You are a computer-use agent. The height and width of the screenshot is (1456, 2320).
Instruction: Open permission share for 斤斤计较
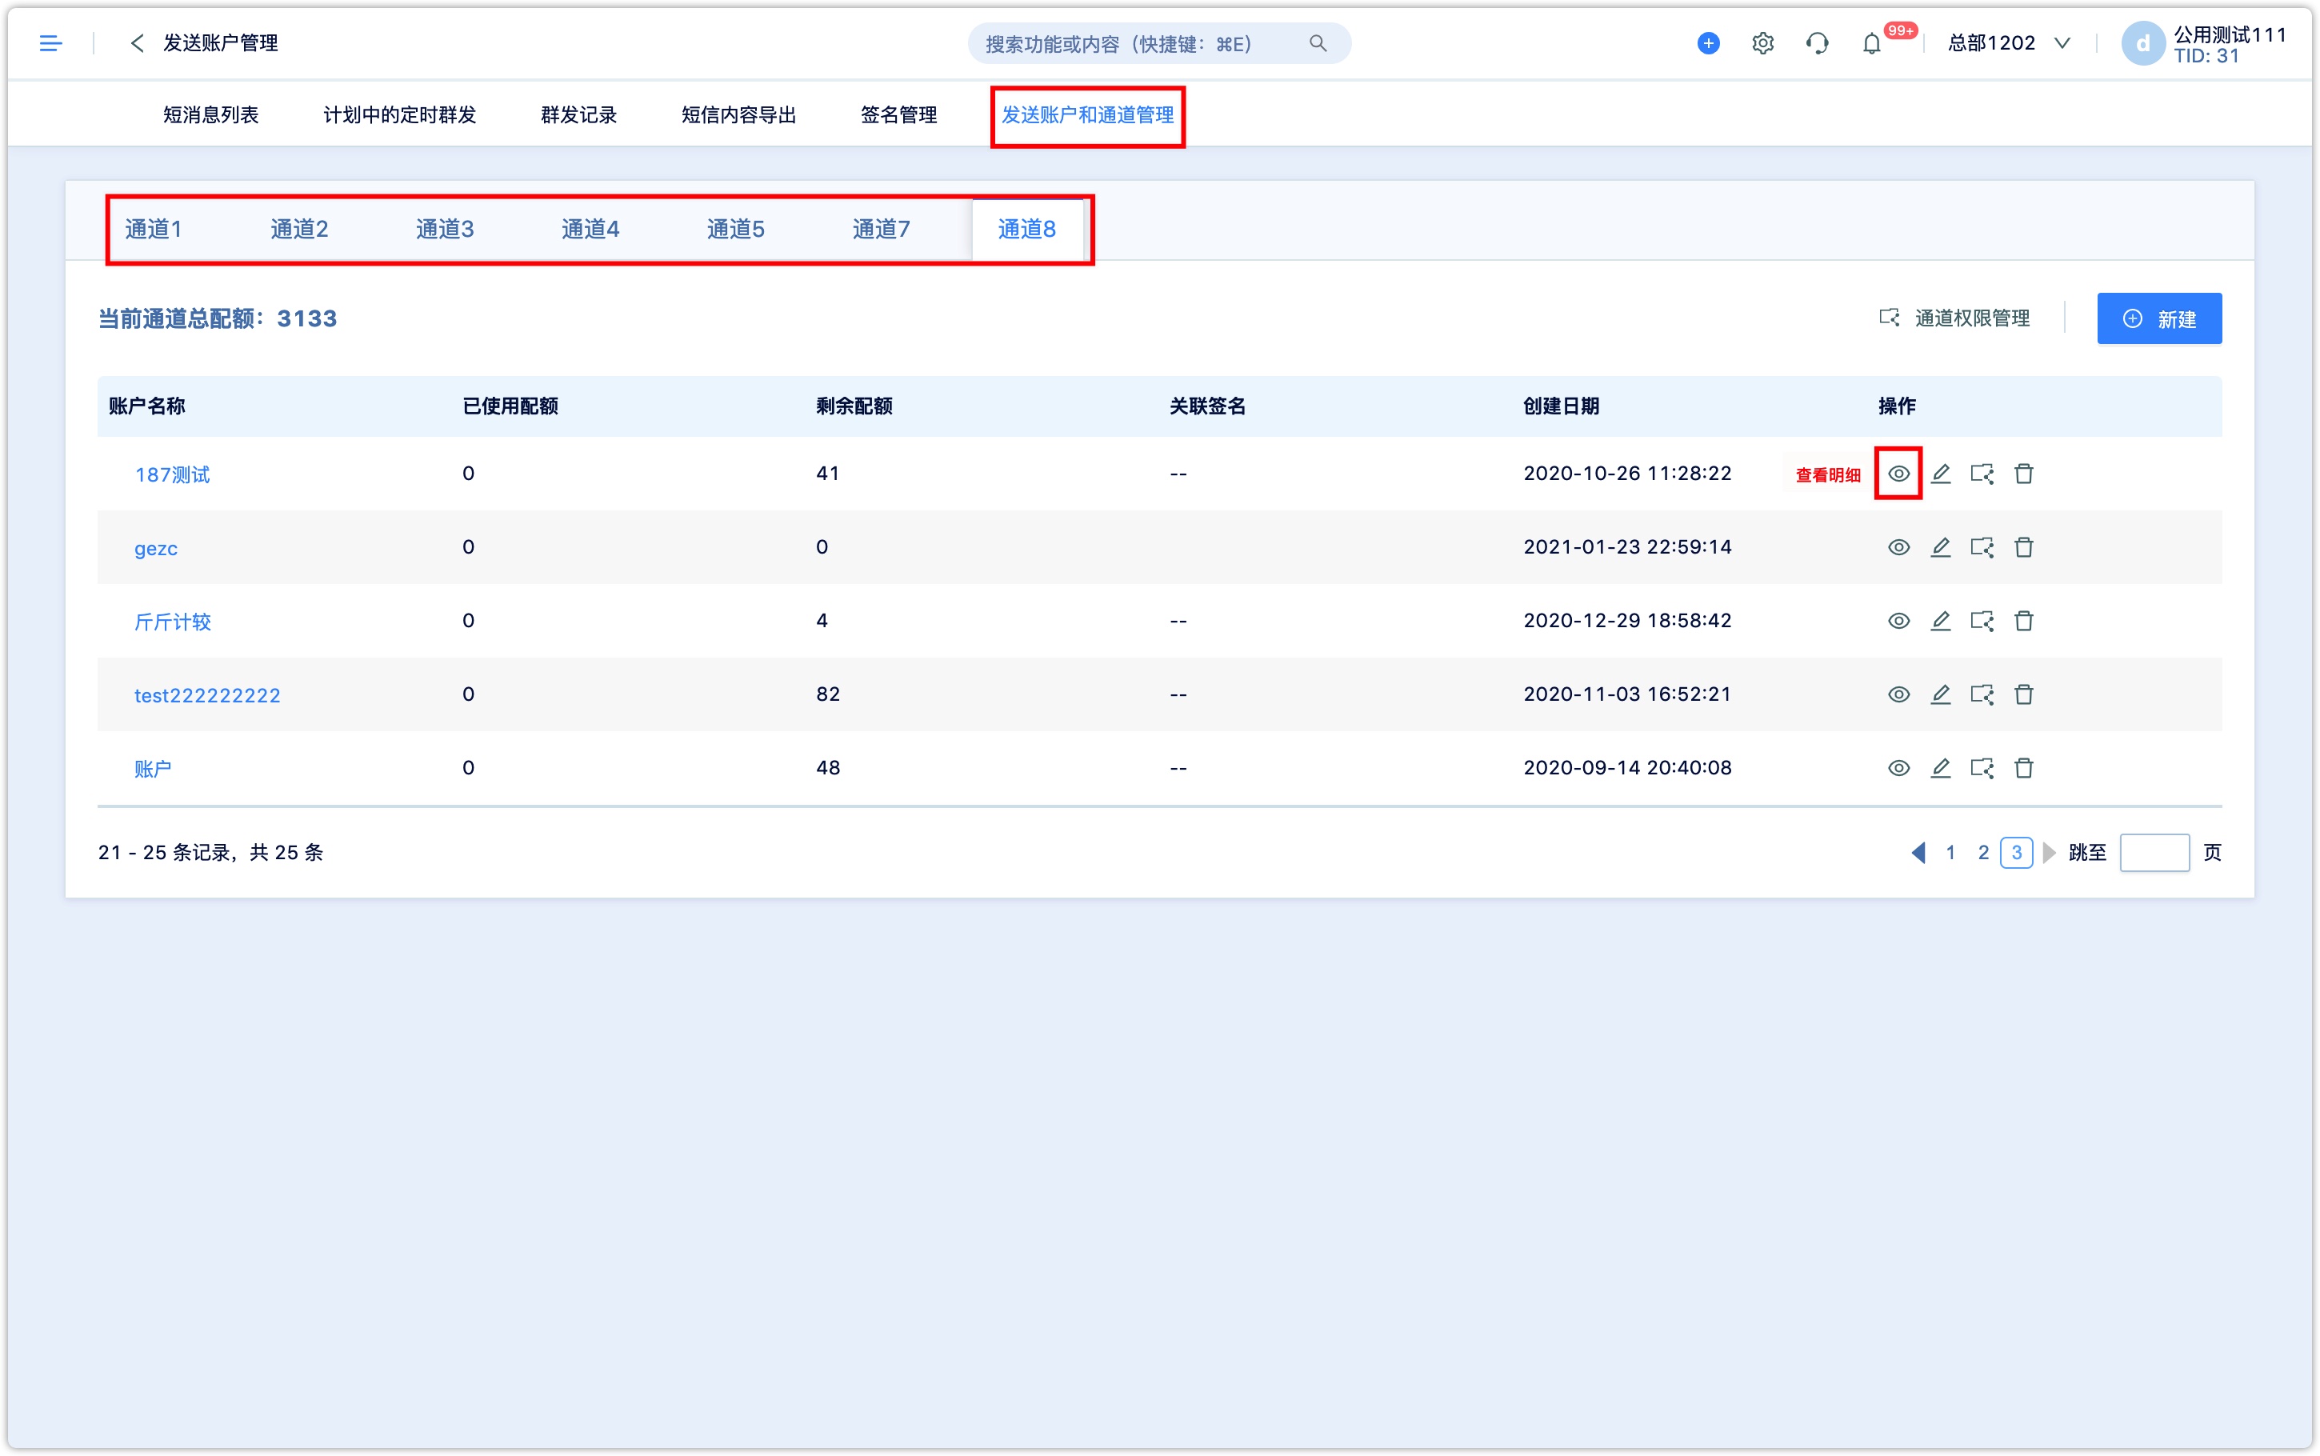coord(1981,620)
